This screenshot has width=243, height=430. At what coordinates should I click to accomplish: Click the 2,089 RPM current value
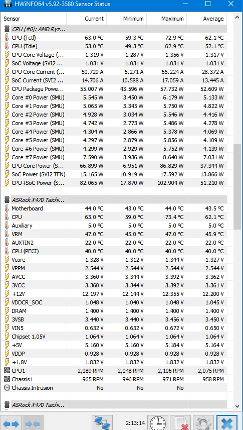click(90, 371)
